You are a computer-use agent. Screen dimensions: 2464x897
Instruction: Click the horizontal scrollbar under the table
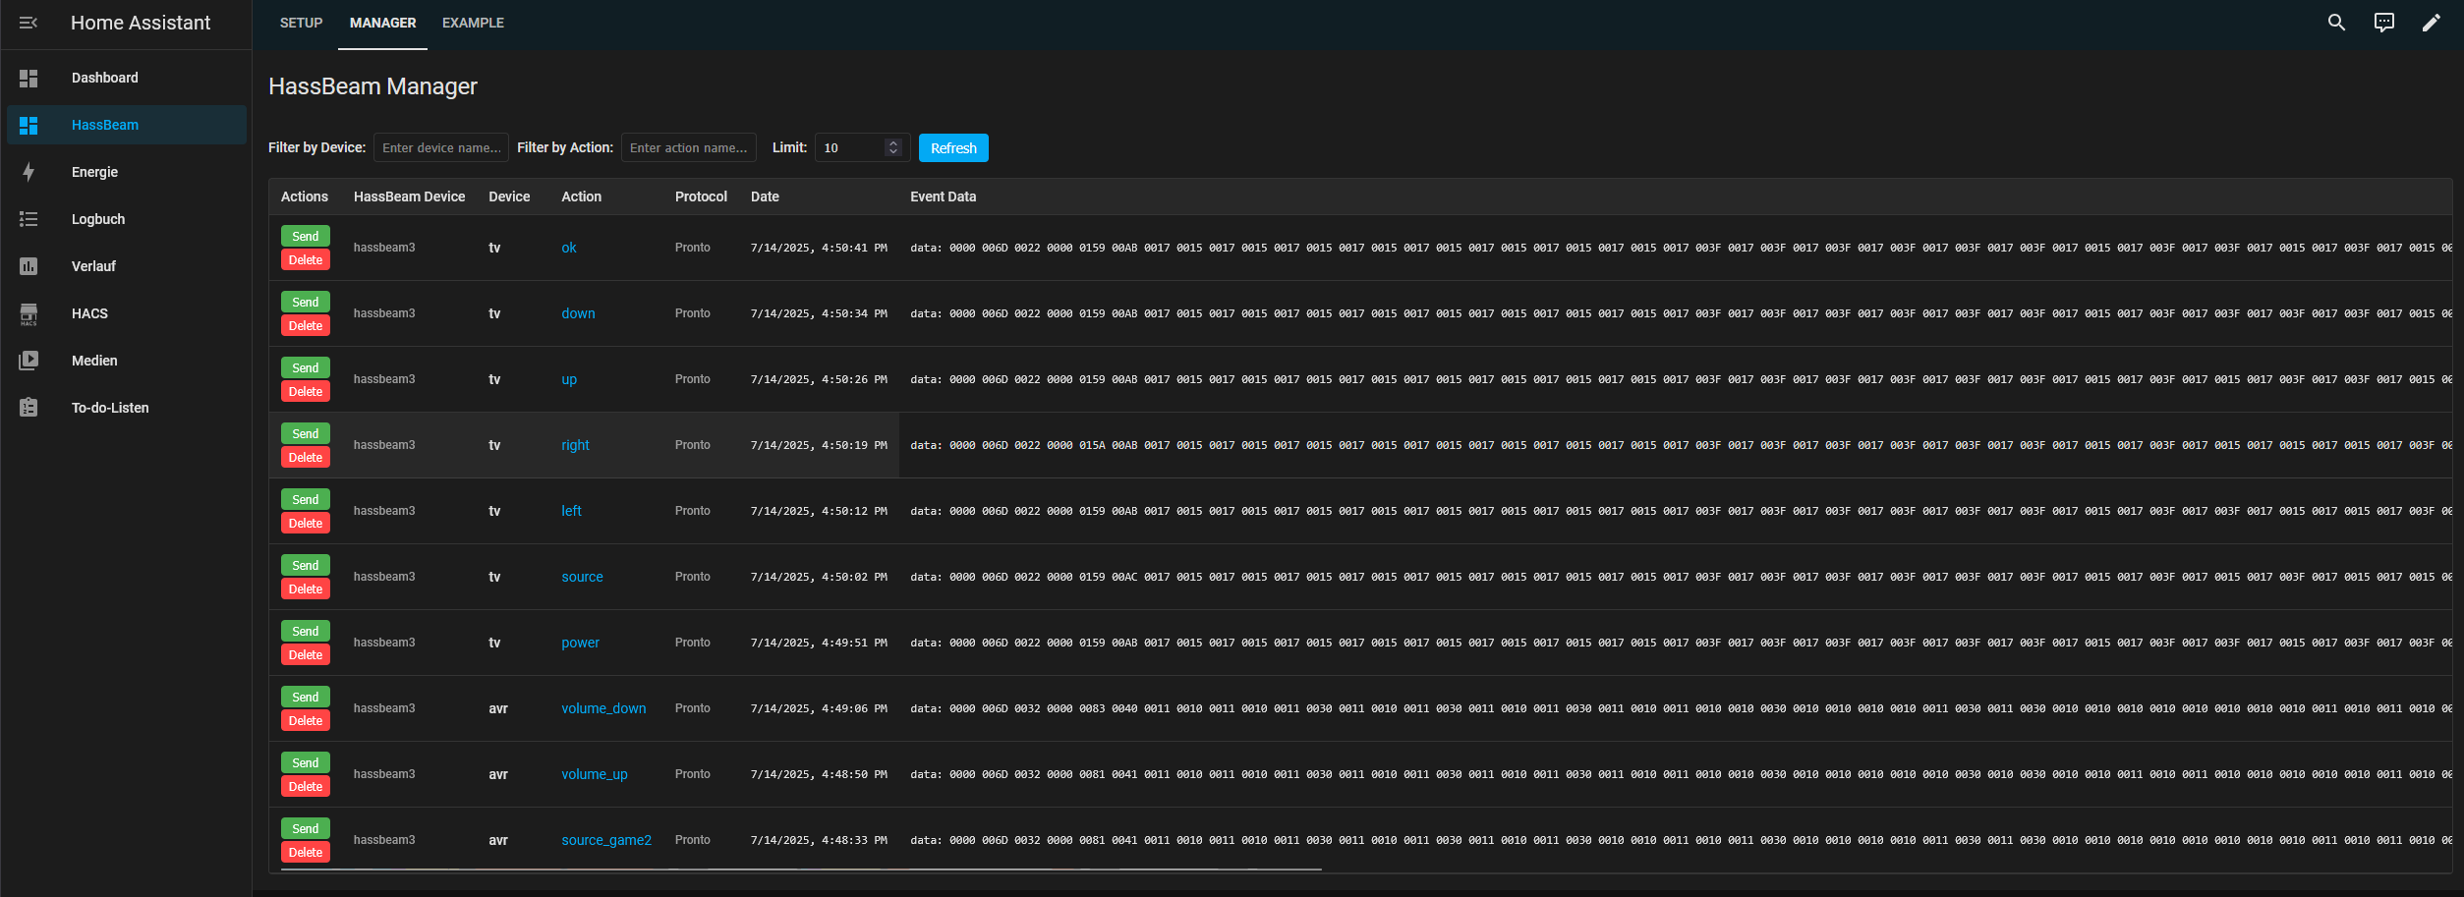click(801, 869)
